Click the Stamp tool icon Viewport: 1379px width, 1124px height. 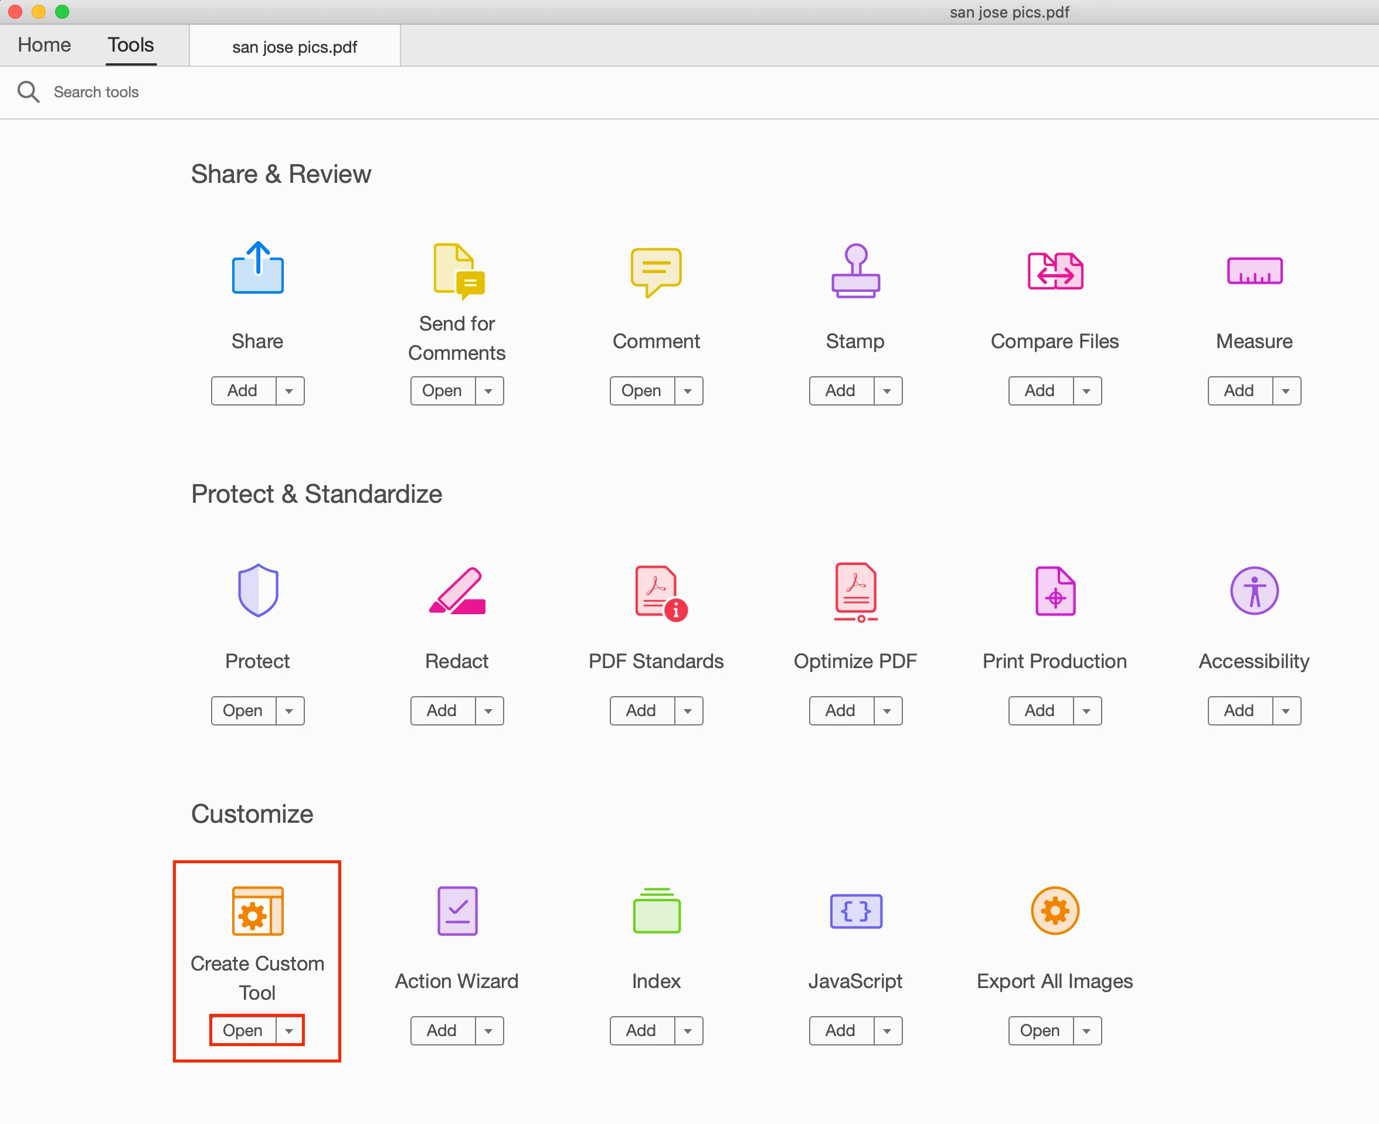(855, 271)
